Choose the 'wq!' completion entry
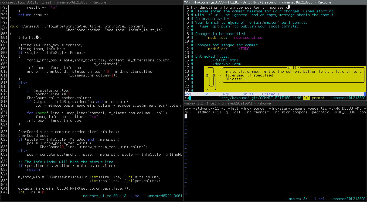 (225, 94)
